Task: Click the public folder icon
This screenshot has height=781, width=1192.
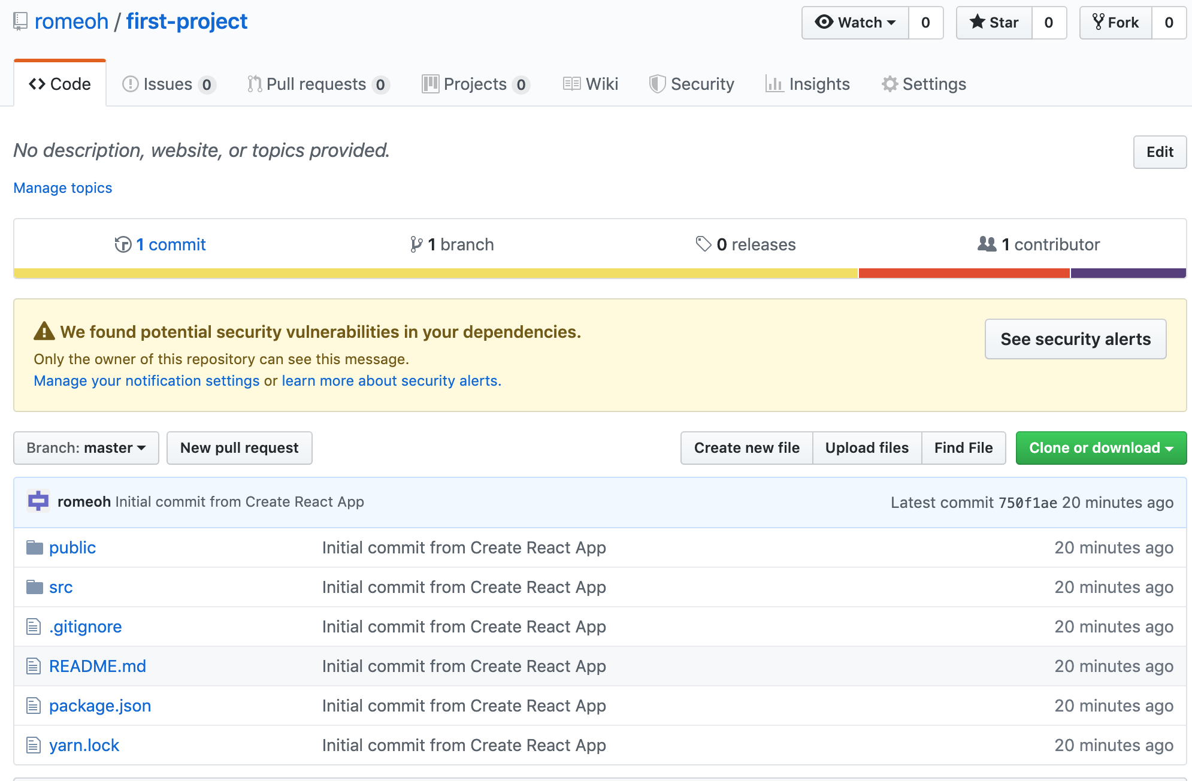Action: (x=35, y=547)
